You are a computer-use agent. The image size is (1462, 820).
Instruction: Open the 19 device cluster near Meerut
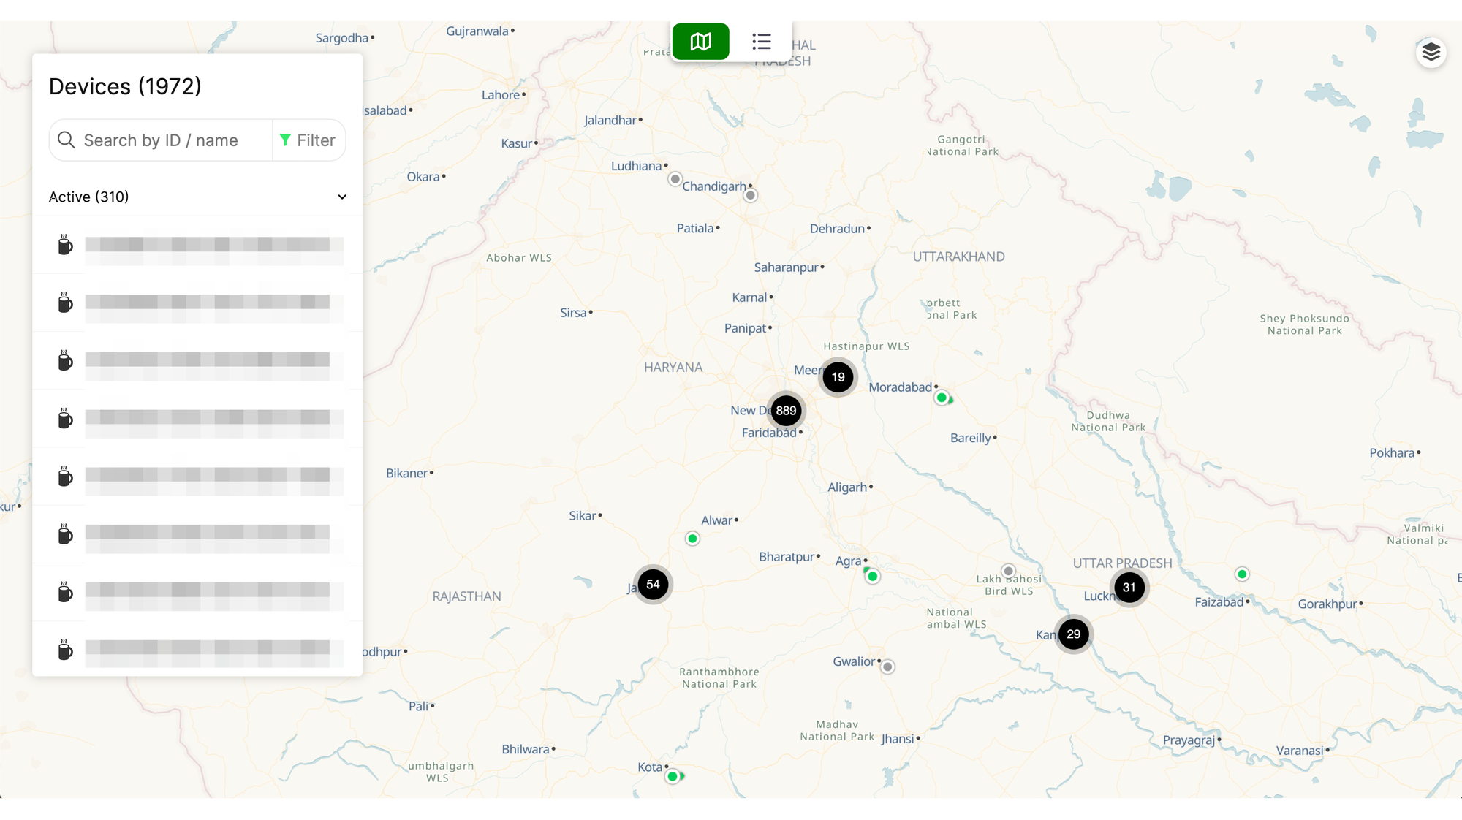pyautogui.click(x=838, y=377)
